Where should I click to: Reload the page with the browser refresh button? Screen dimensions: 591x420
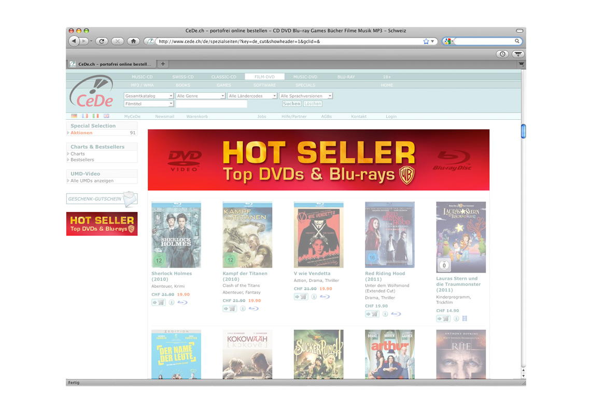click(x=102, y=41)
